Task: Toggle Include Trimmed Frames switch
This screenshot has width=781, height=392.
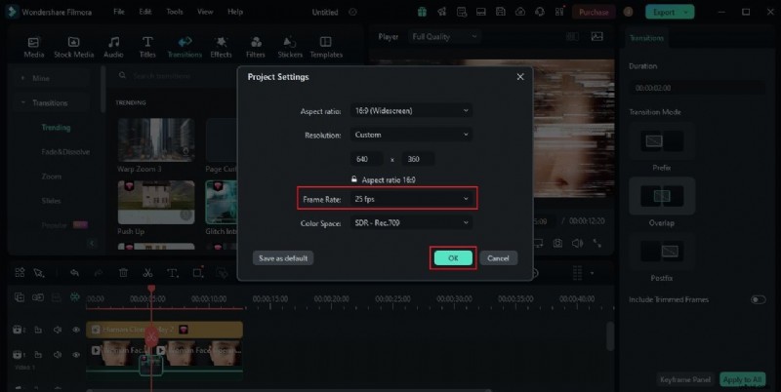Action: click(x=758, y=299)
